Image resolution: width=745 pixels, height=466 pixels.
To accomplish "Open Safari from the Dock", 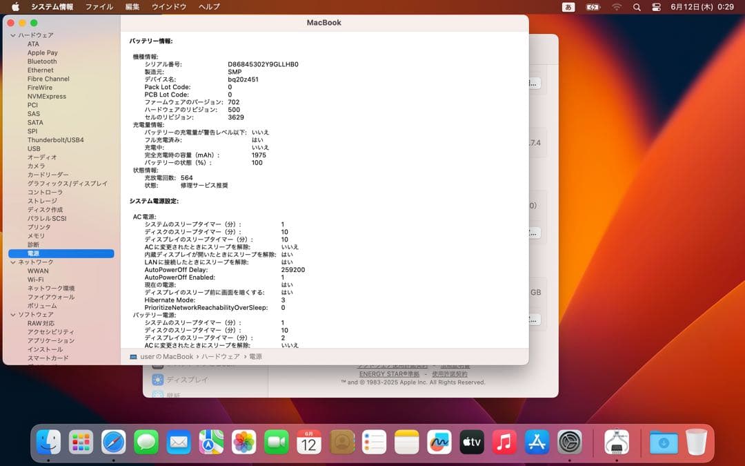I will point(113,443).
